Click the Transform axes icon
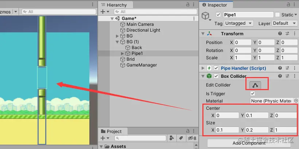Image resolution: width=299 pixels, height=149 pixels. coord(209,34)
